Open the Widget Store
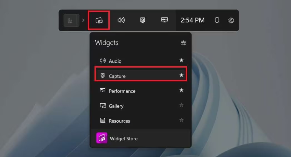Screen dimensions: 291x157 coord(141,138)
